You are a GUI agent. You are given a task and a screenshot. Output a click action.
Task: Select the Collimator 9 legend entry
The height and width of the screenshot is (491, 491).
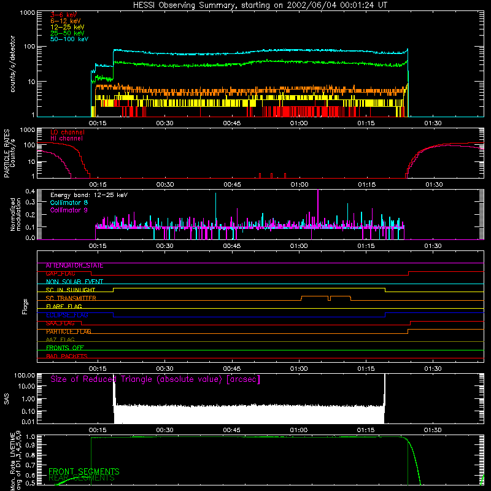pos(69,210)
